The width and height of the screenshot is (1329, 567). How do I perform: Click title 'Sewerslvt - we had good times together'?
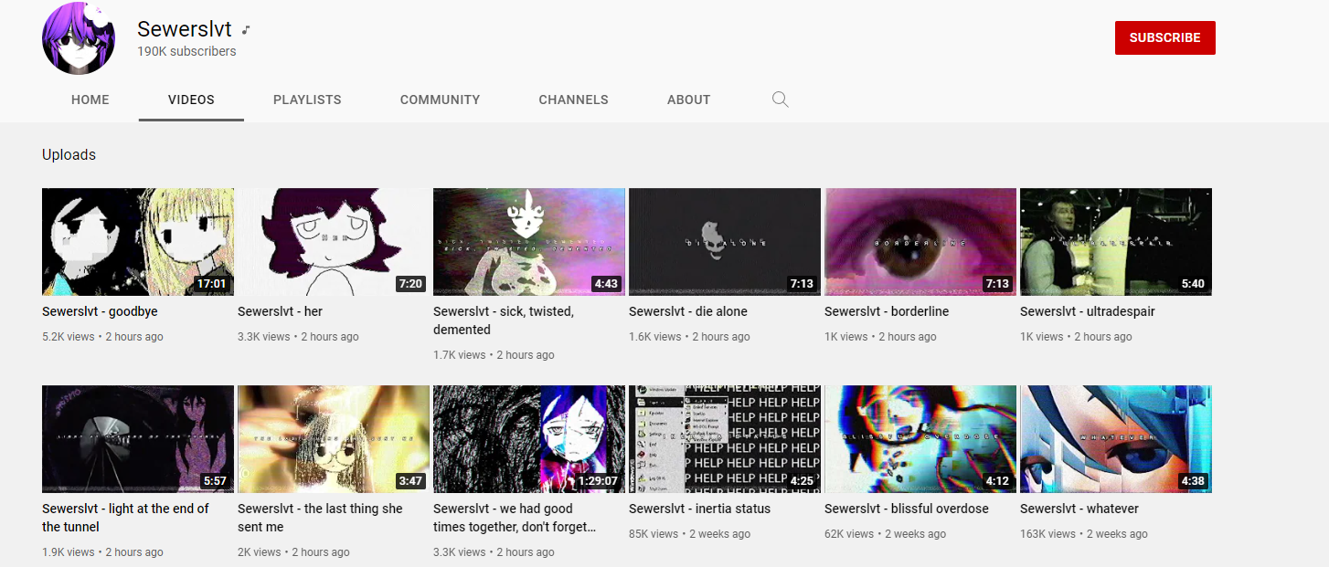pyautogui.click(x=516, y=518)
